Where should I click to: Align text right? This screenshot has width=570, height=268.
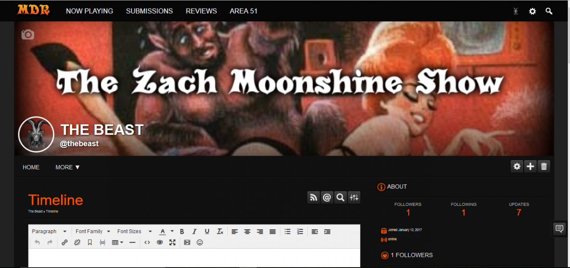pyautogui.click(x=260, y=232)
